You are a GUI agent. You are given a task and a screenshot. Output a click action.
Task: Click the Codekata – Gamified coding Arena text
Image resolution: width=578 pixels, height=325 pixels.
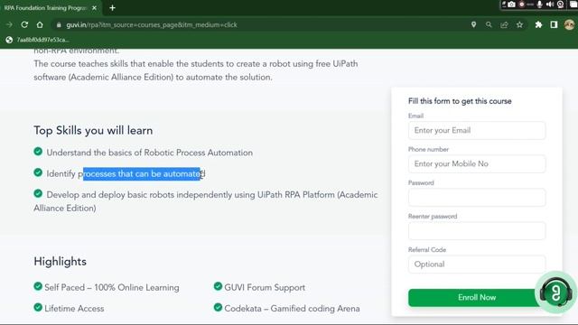coord(292,309)
